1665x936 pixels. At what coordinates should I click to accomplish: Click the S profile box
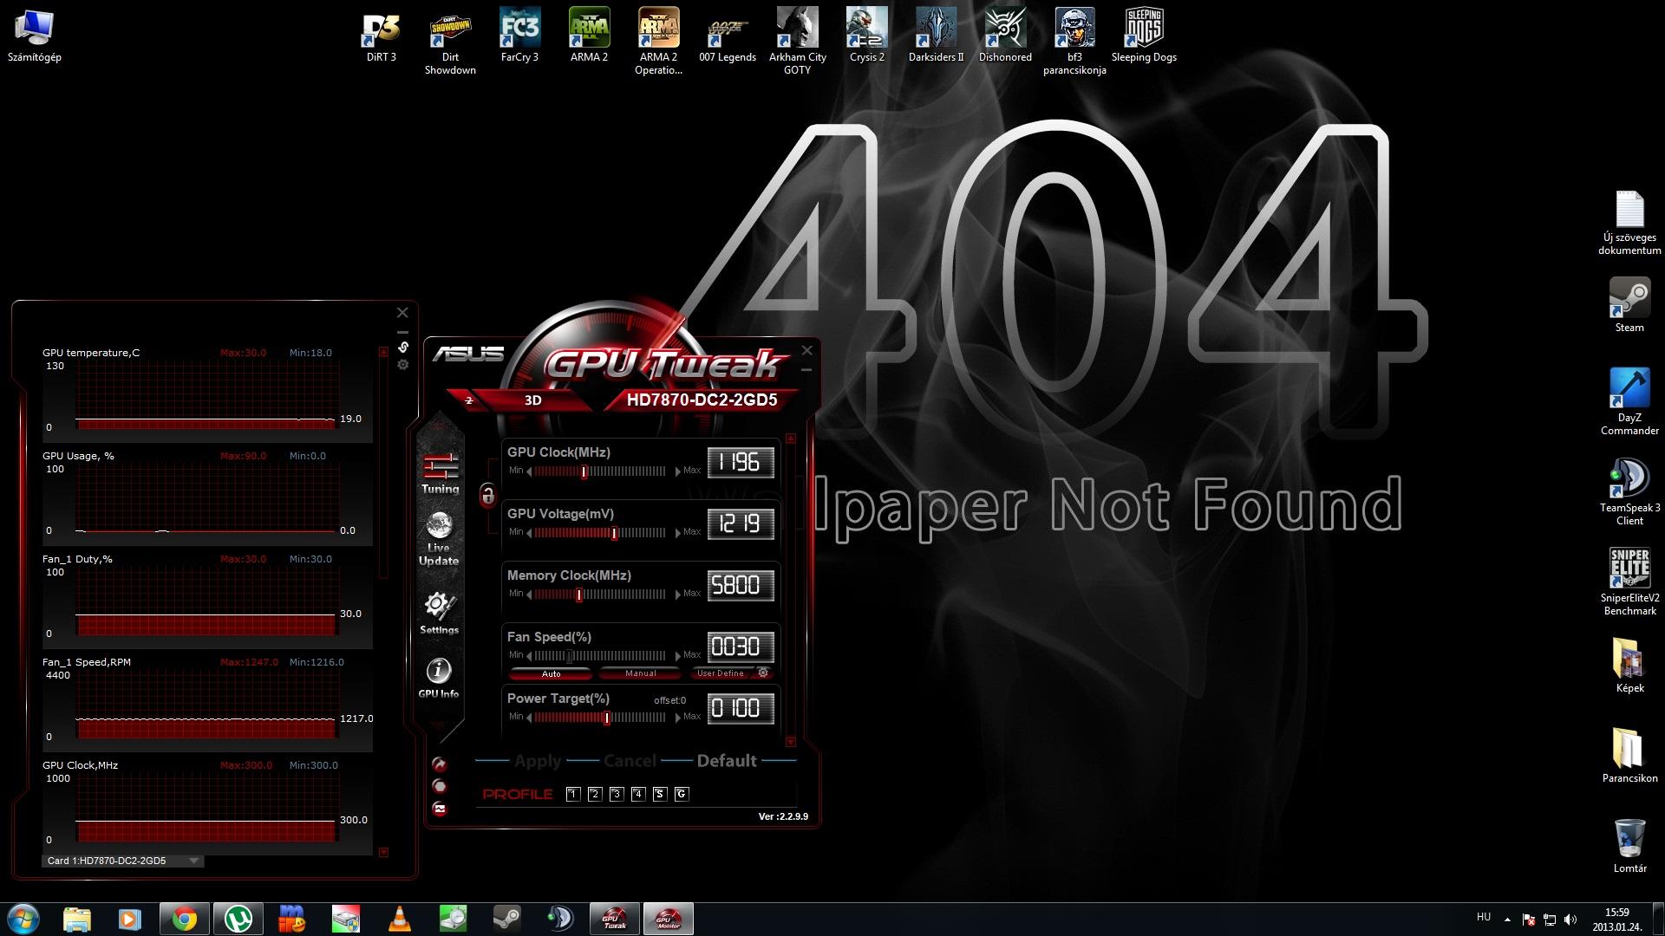(660, 794)
